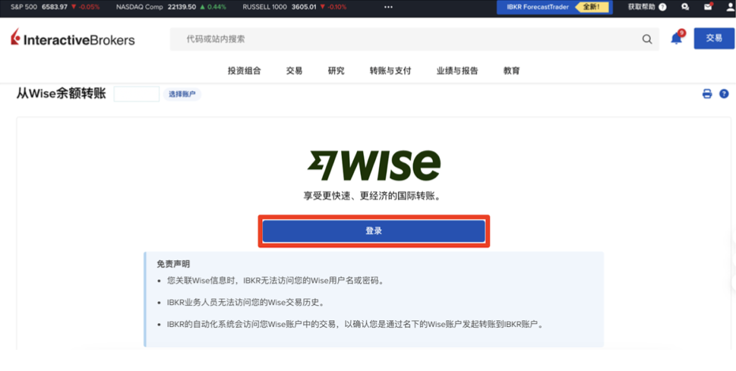Expand the ticker bar three-dots menu
The width and height of the screenshot is (736, 371).
coord(389,7)
